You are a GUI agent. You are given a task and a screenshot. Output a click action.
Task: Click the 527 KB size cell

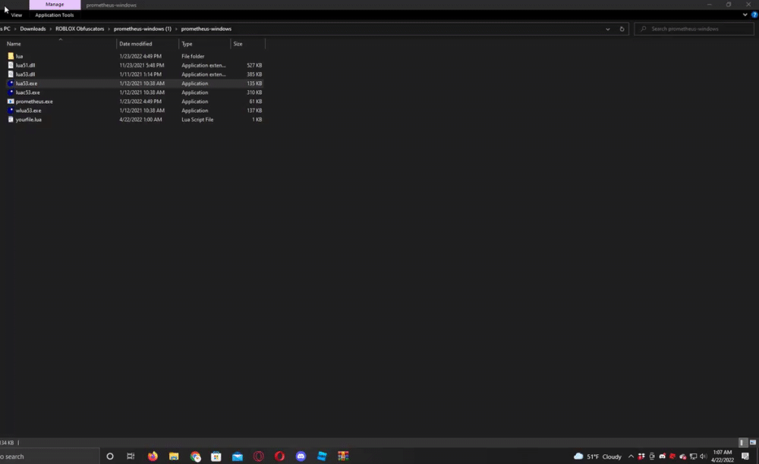pos(254,65)
